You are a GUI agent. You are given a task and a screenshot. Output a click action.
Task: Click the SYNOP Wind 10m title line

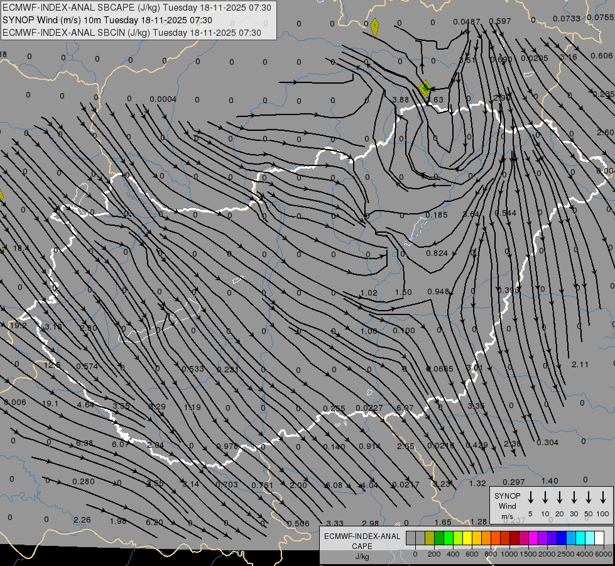pyautogui.click(x=107, y=20)
